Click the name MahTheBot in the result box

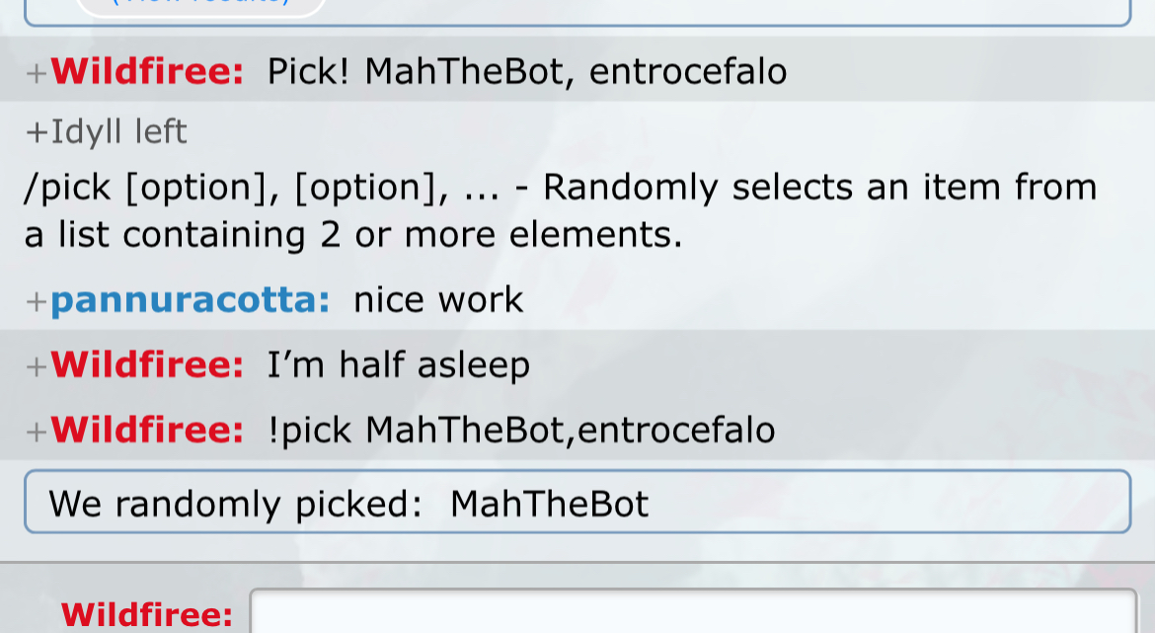[x=549, y=504]
